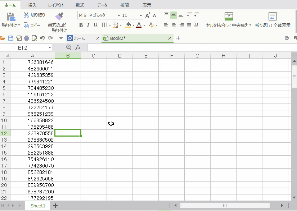Click the print icon
Screen dimensions: 297x211
pos(27,38)
